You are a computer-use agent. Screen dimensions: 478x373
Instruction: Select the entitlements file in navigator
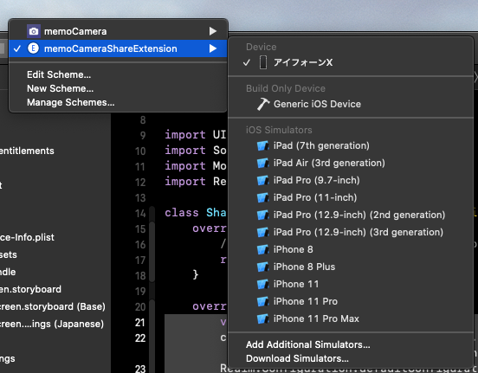pos(27,151)
